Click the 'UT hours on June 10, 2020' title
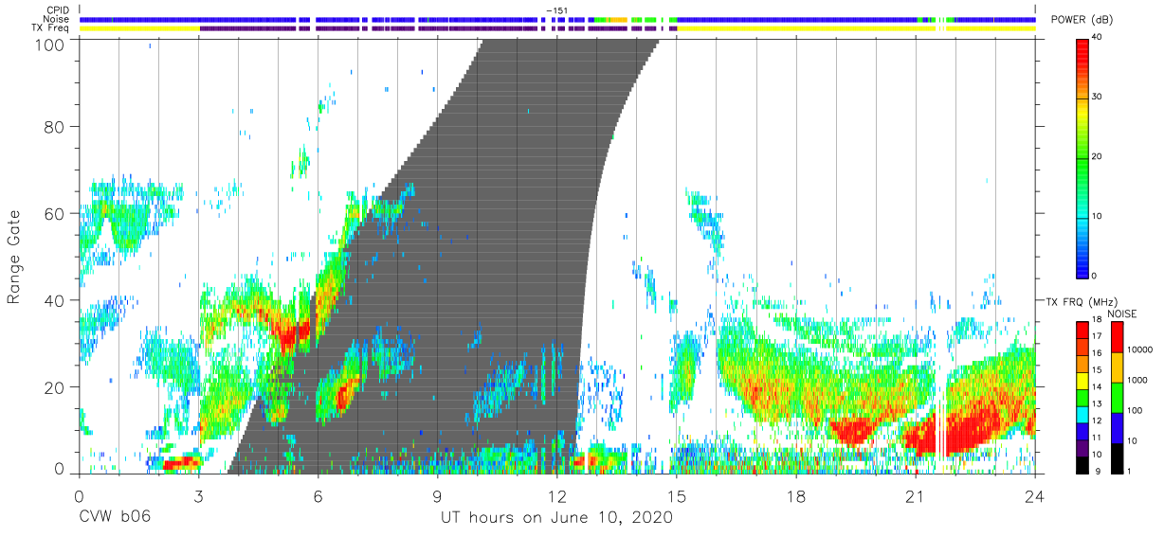1164x537 pixels. 556,518
